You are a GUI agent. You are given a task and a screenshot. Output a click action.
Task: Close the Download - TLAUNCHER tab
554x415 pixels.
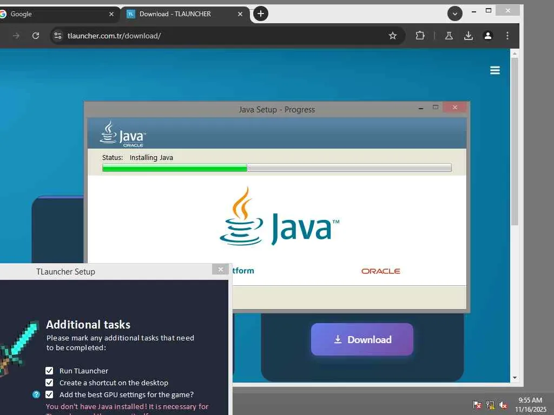click(x=240, y=14)
